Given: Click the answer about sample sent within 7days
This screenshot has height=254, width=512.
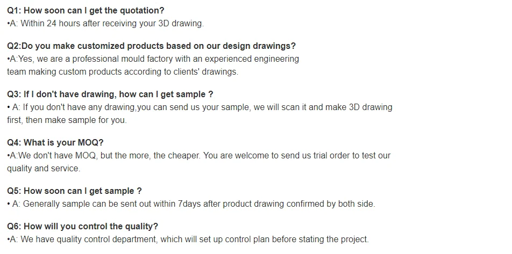Looking at the screenshot, I should click(191, 204).
